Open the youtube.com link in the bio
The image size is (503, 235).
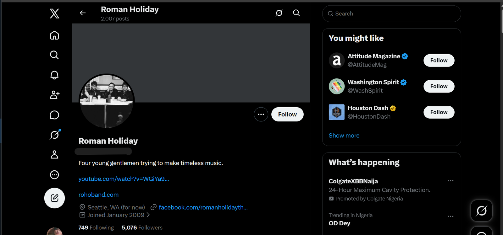[124, 179]
